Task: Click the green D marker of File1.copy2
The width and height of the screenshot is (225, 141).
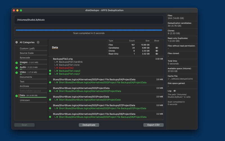Action: pyautogui.click(x=57, y=71)
